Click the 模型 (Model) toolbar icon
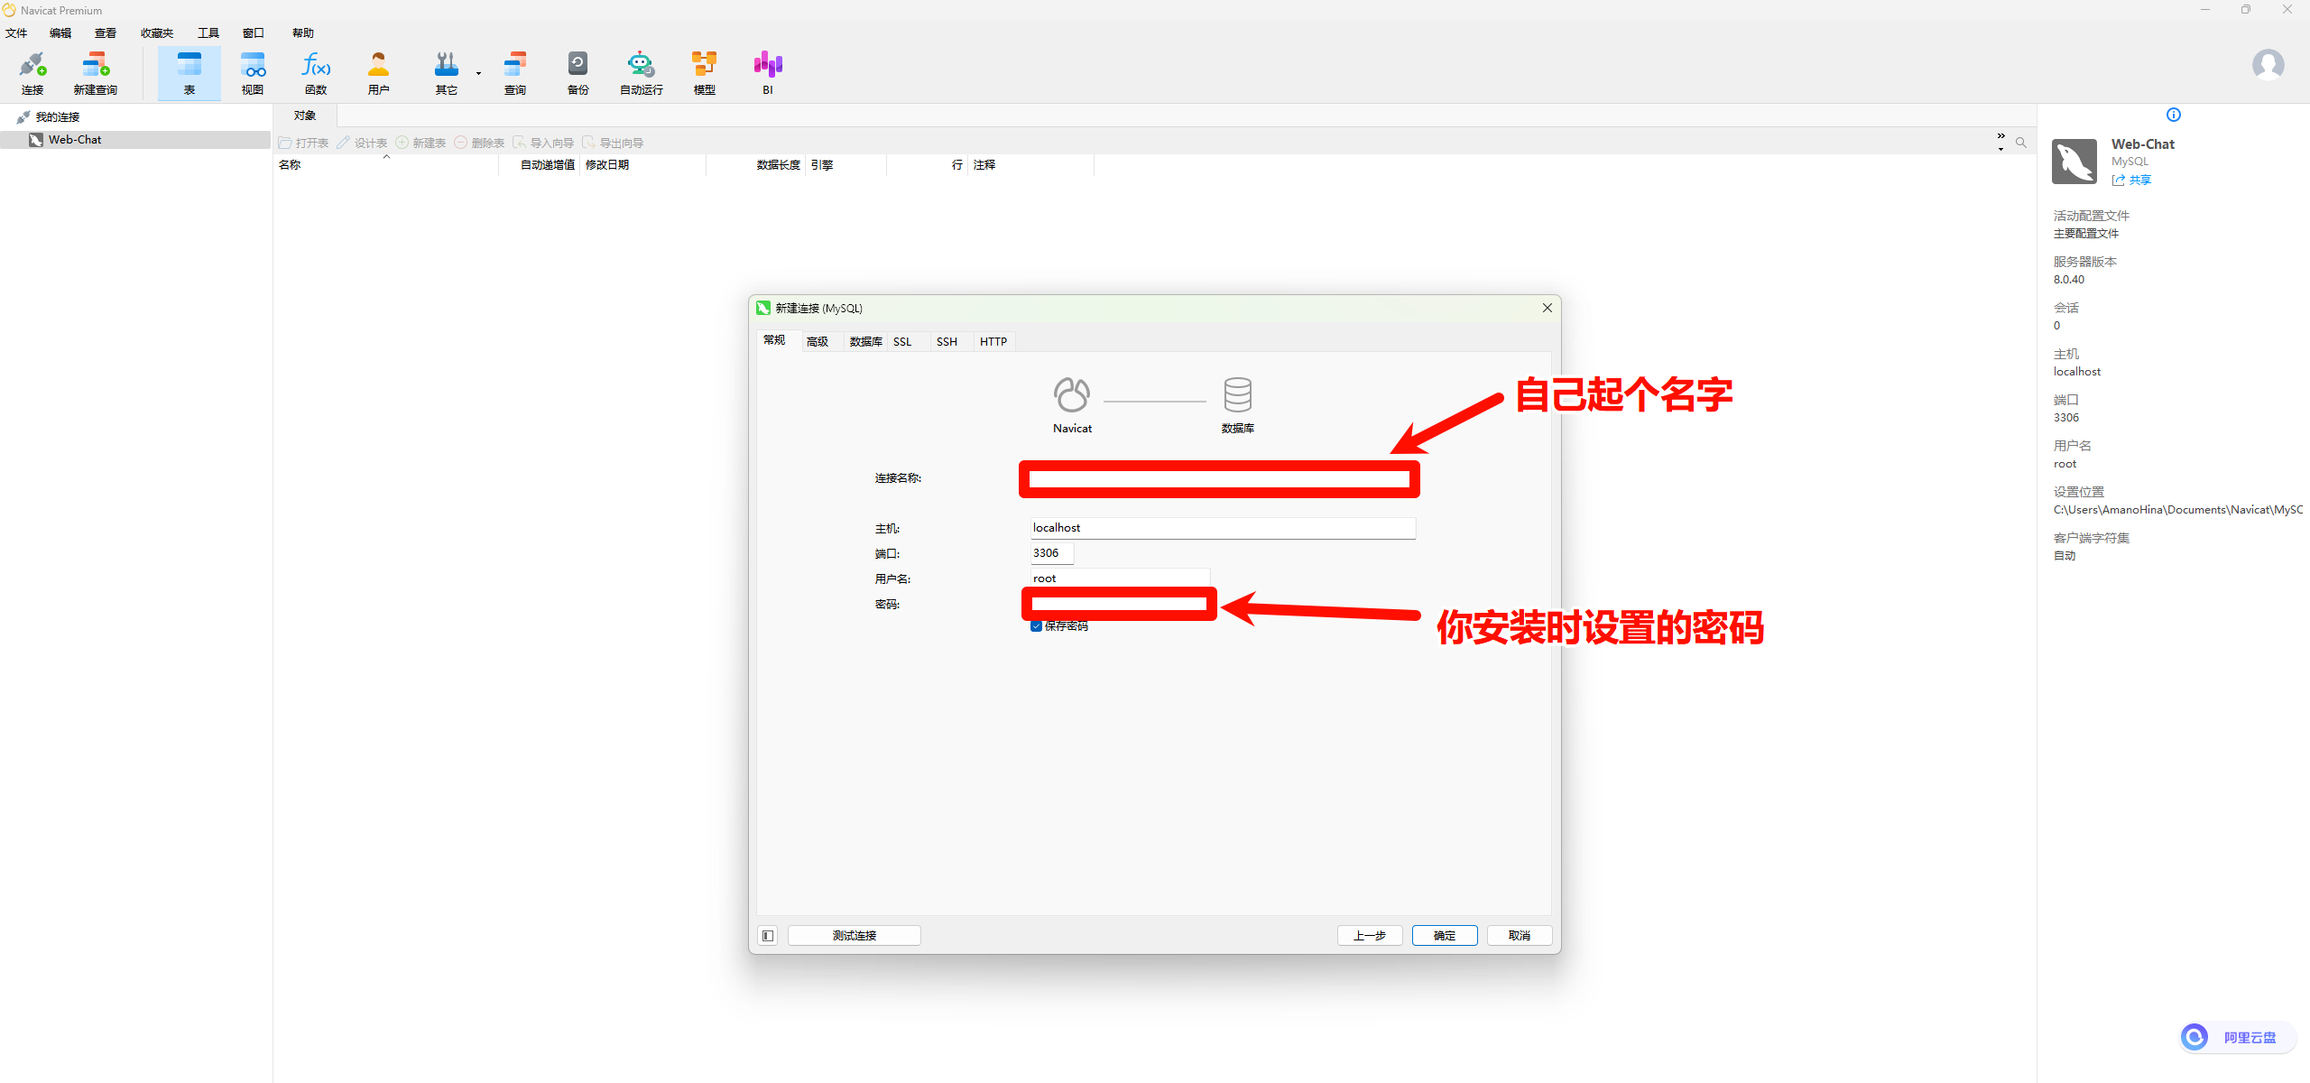 705,73
